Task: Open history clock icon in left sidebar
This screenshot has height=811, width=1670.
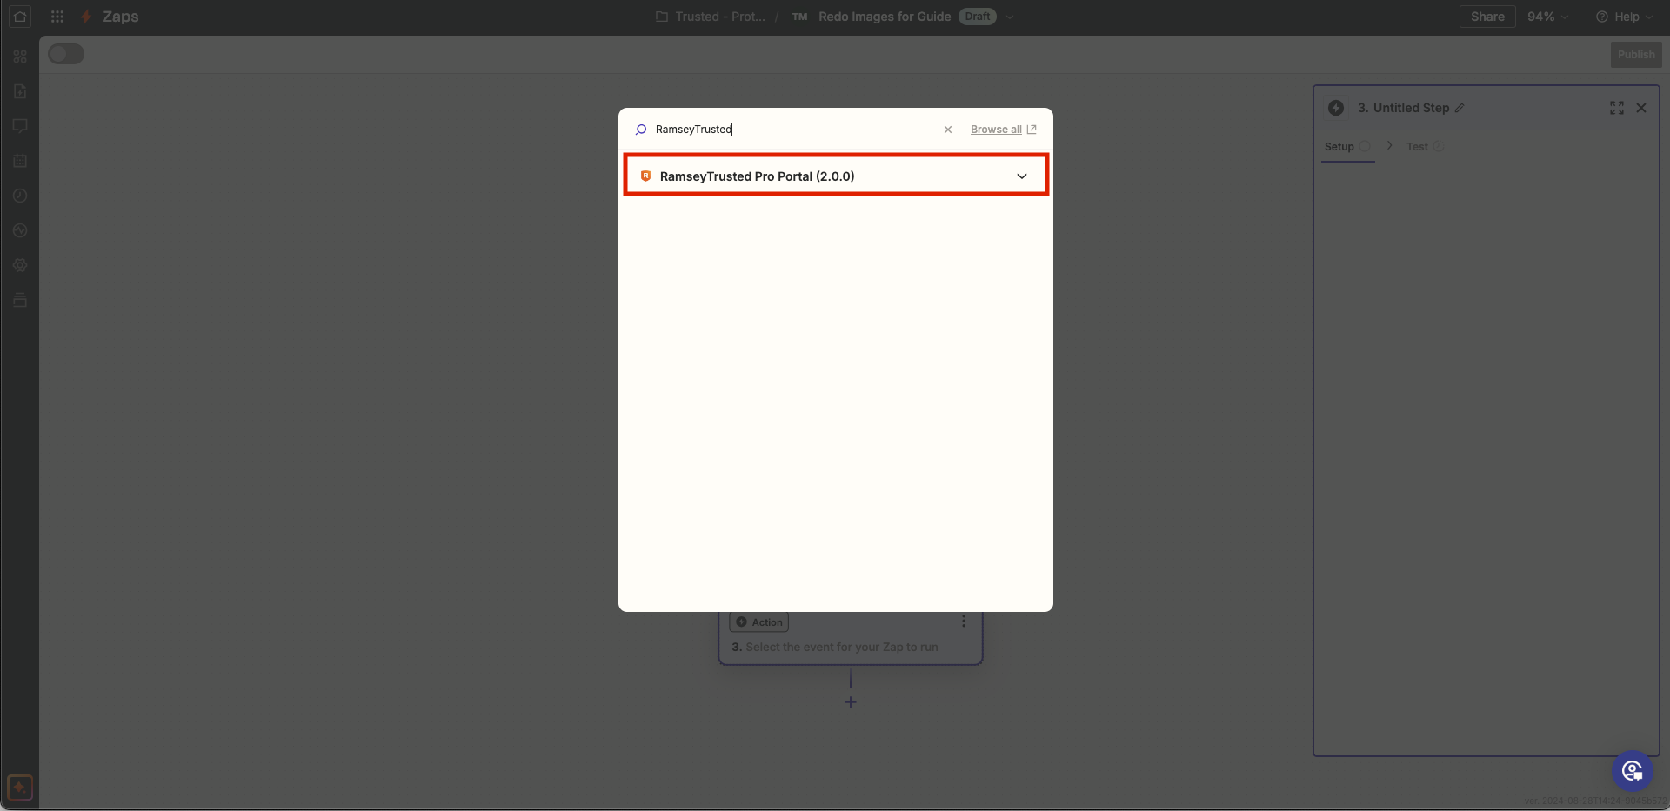Action: coord(20,196)
